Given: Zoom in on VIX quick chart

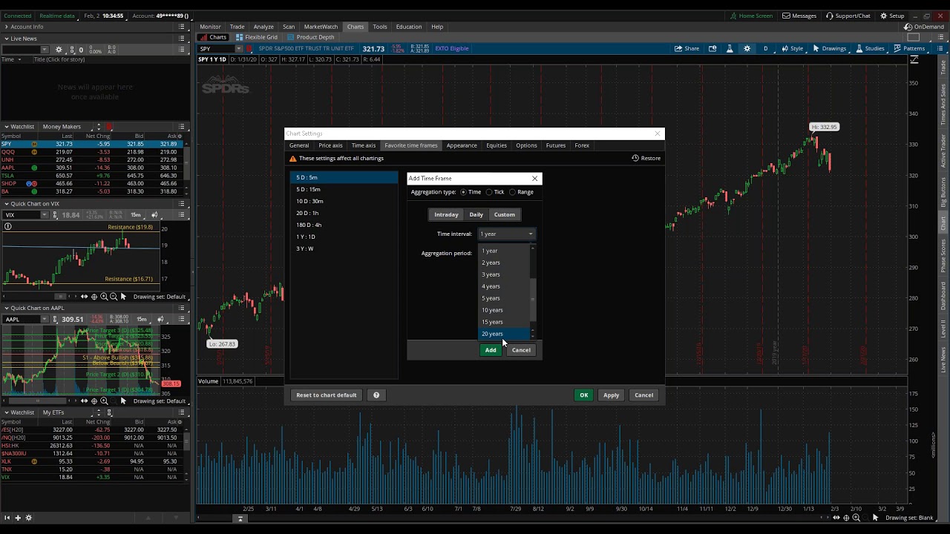Looking at the screenshot, I should (x=103, y=297).
